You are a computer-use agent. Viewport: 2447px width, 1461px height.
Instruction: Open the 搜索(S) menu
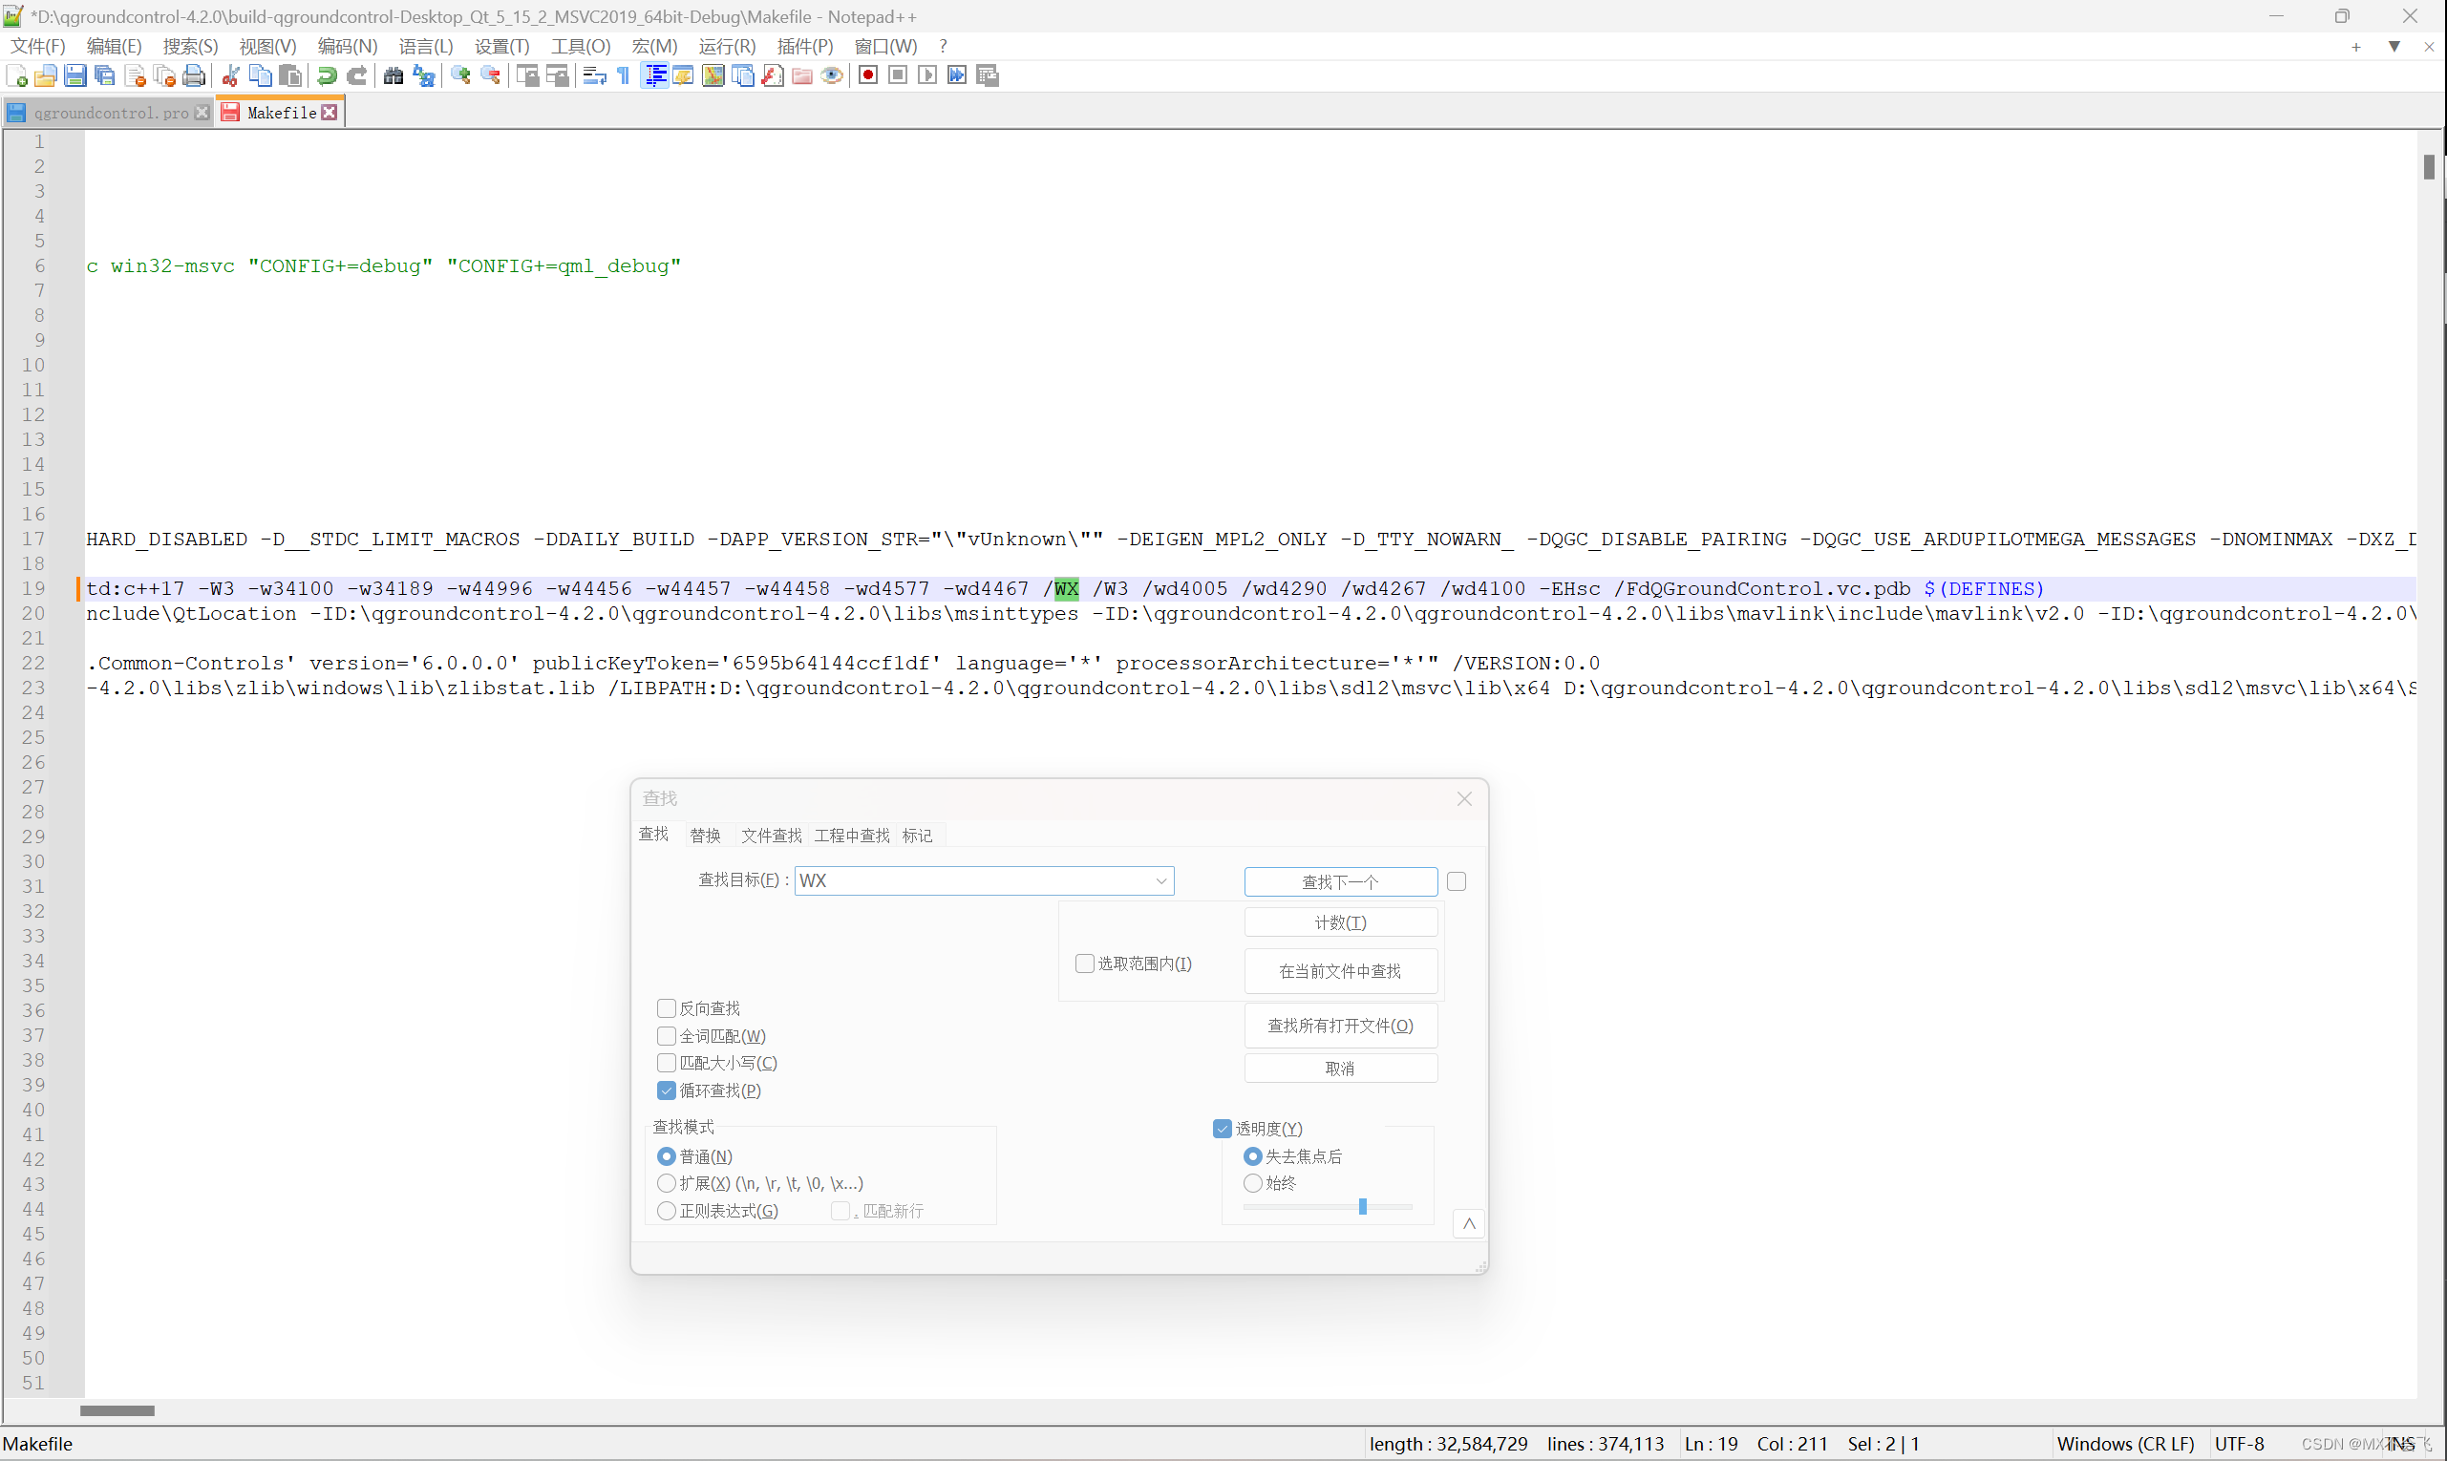(190, 46)
